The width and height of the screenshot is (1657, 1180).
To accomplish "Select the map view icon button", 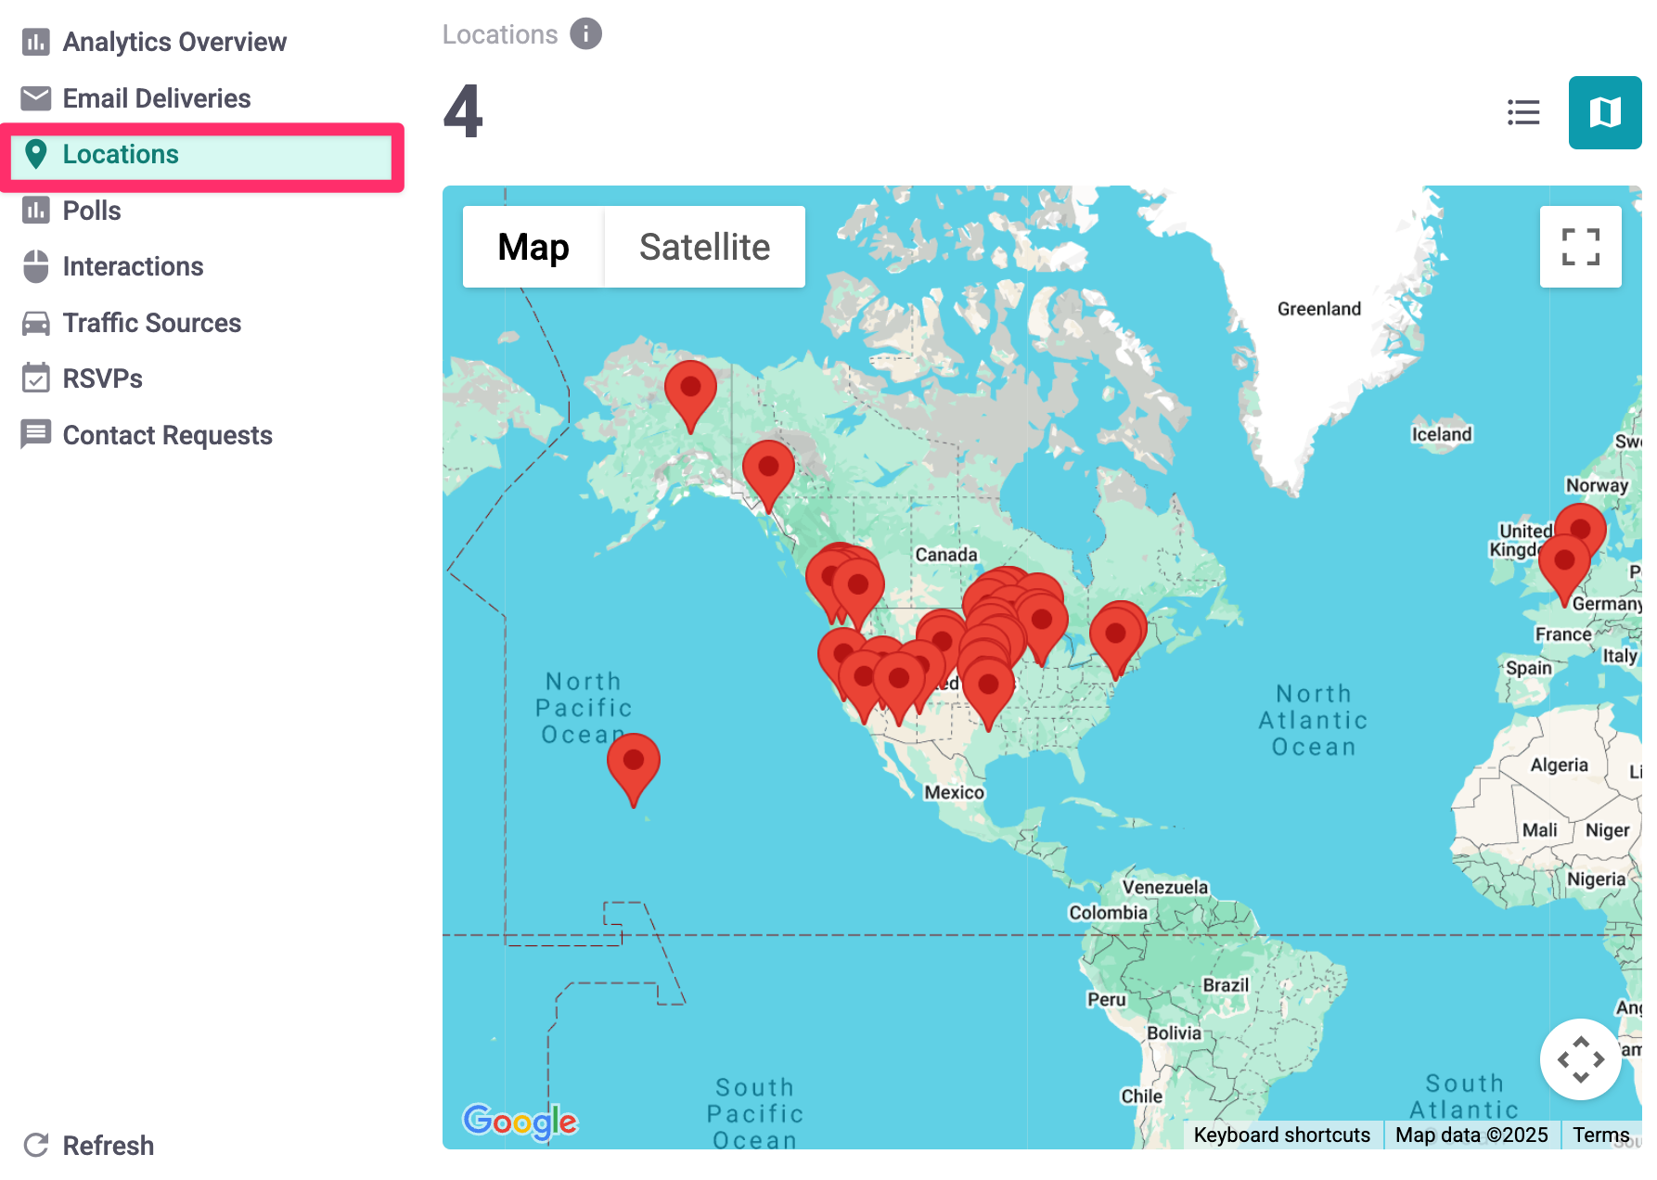I will 1604,112.
